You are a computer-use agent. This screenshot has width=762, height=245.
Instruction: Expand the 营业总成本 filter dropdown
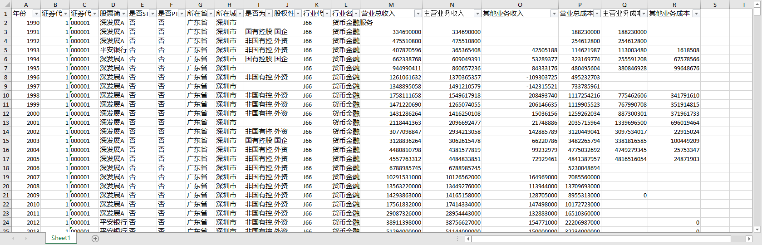pos(597,14)
